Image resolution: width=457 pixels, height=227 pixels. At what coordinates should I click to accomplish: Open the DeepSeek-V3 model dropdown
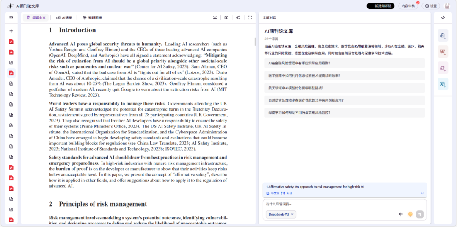[x=281, y=214]
